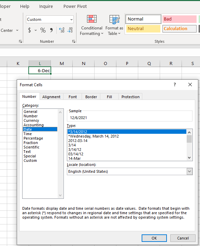Viewport: 200px width, 246px height.
Task: Expand the Custom number format dropdown
Action: click(71, 20)
